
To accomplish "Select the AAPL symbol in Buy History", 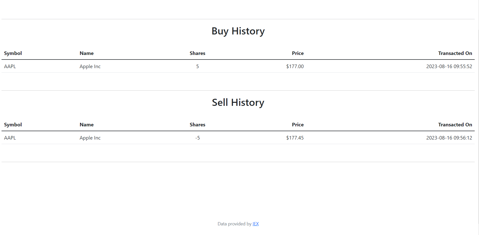I will click(10, 66).
